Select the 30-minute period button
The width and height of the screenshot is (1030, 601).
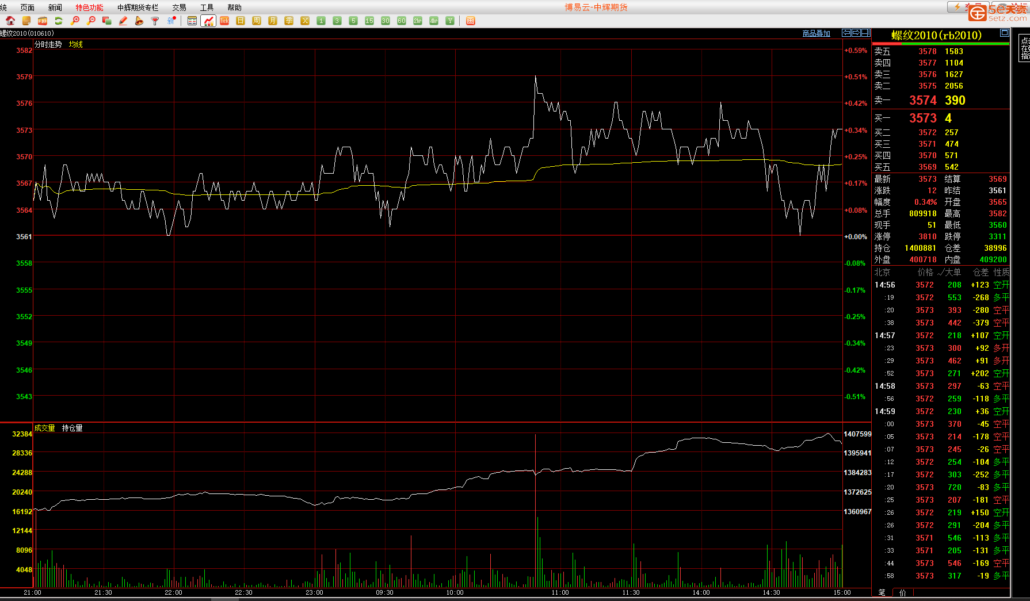(x=386, y=21)
